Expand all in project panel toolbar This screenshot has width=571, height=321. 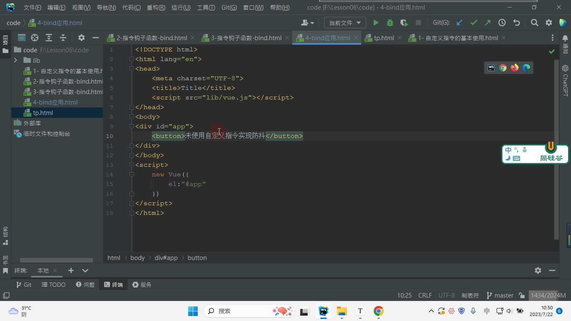pos(49,38)
